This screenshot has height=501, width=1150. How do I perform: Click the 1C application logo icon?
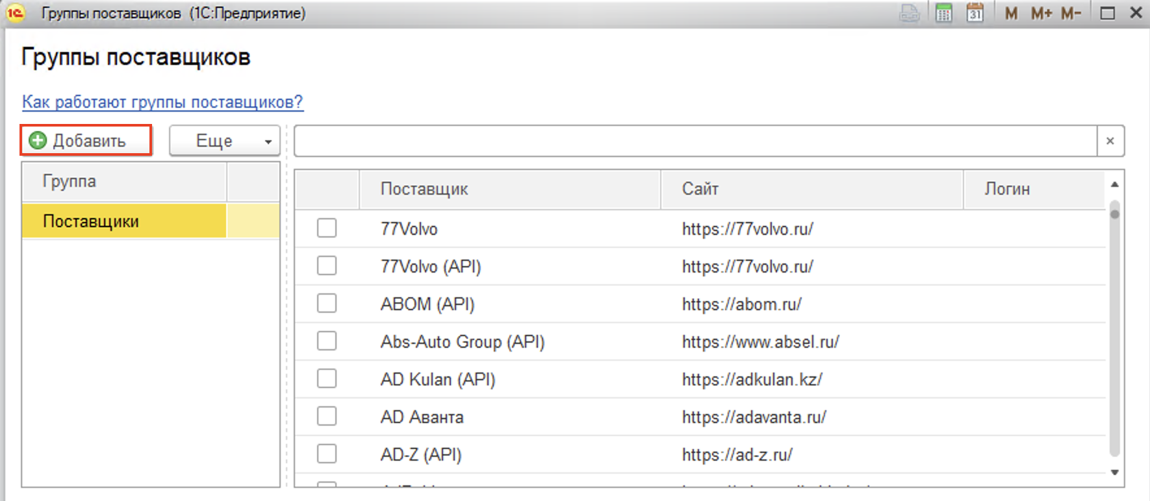coord(16,13)
